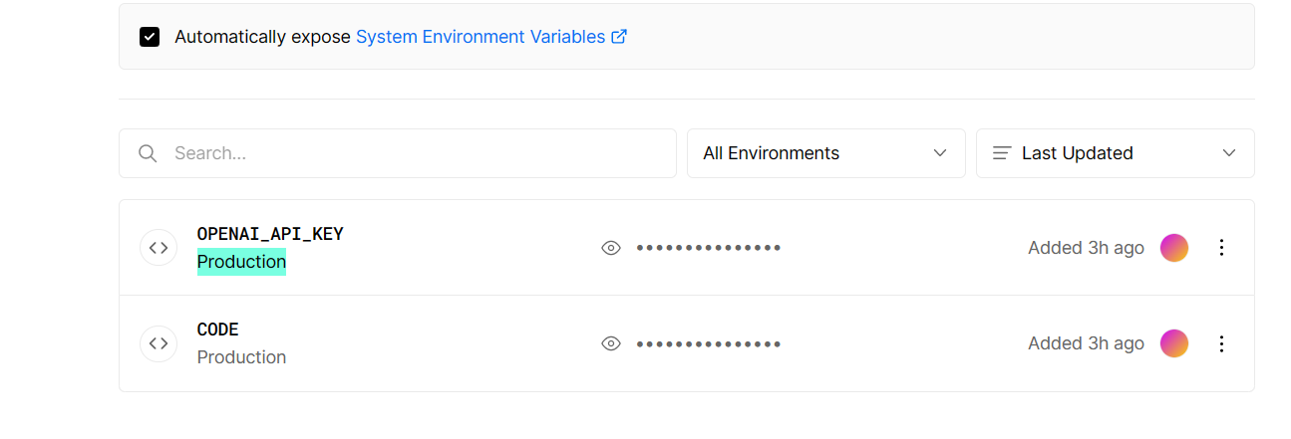This screenshot has width=1291, height=439.
Task: Click the sort lines icon beside Last Updated
Action: [1002, 153]
